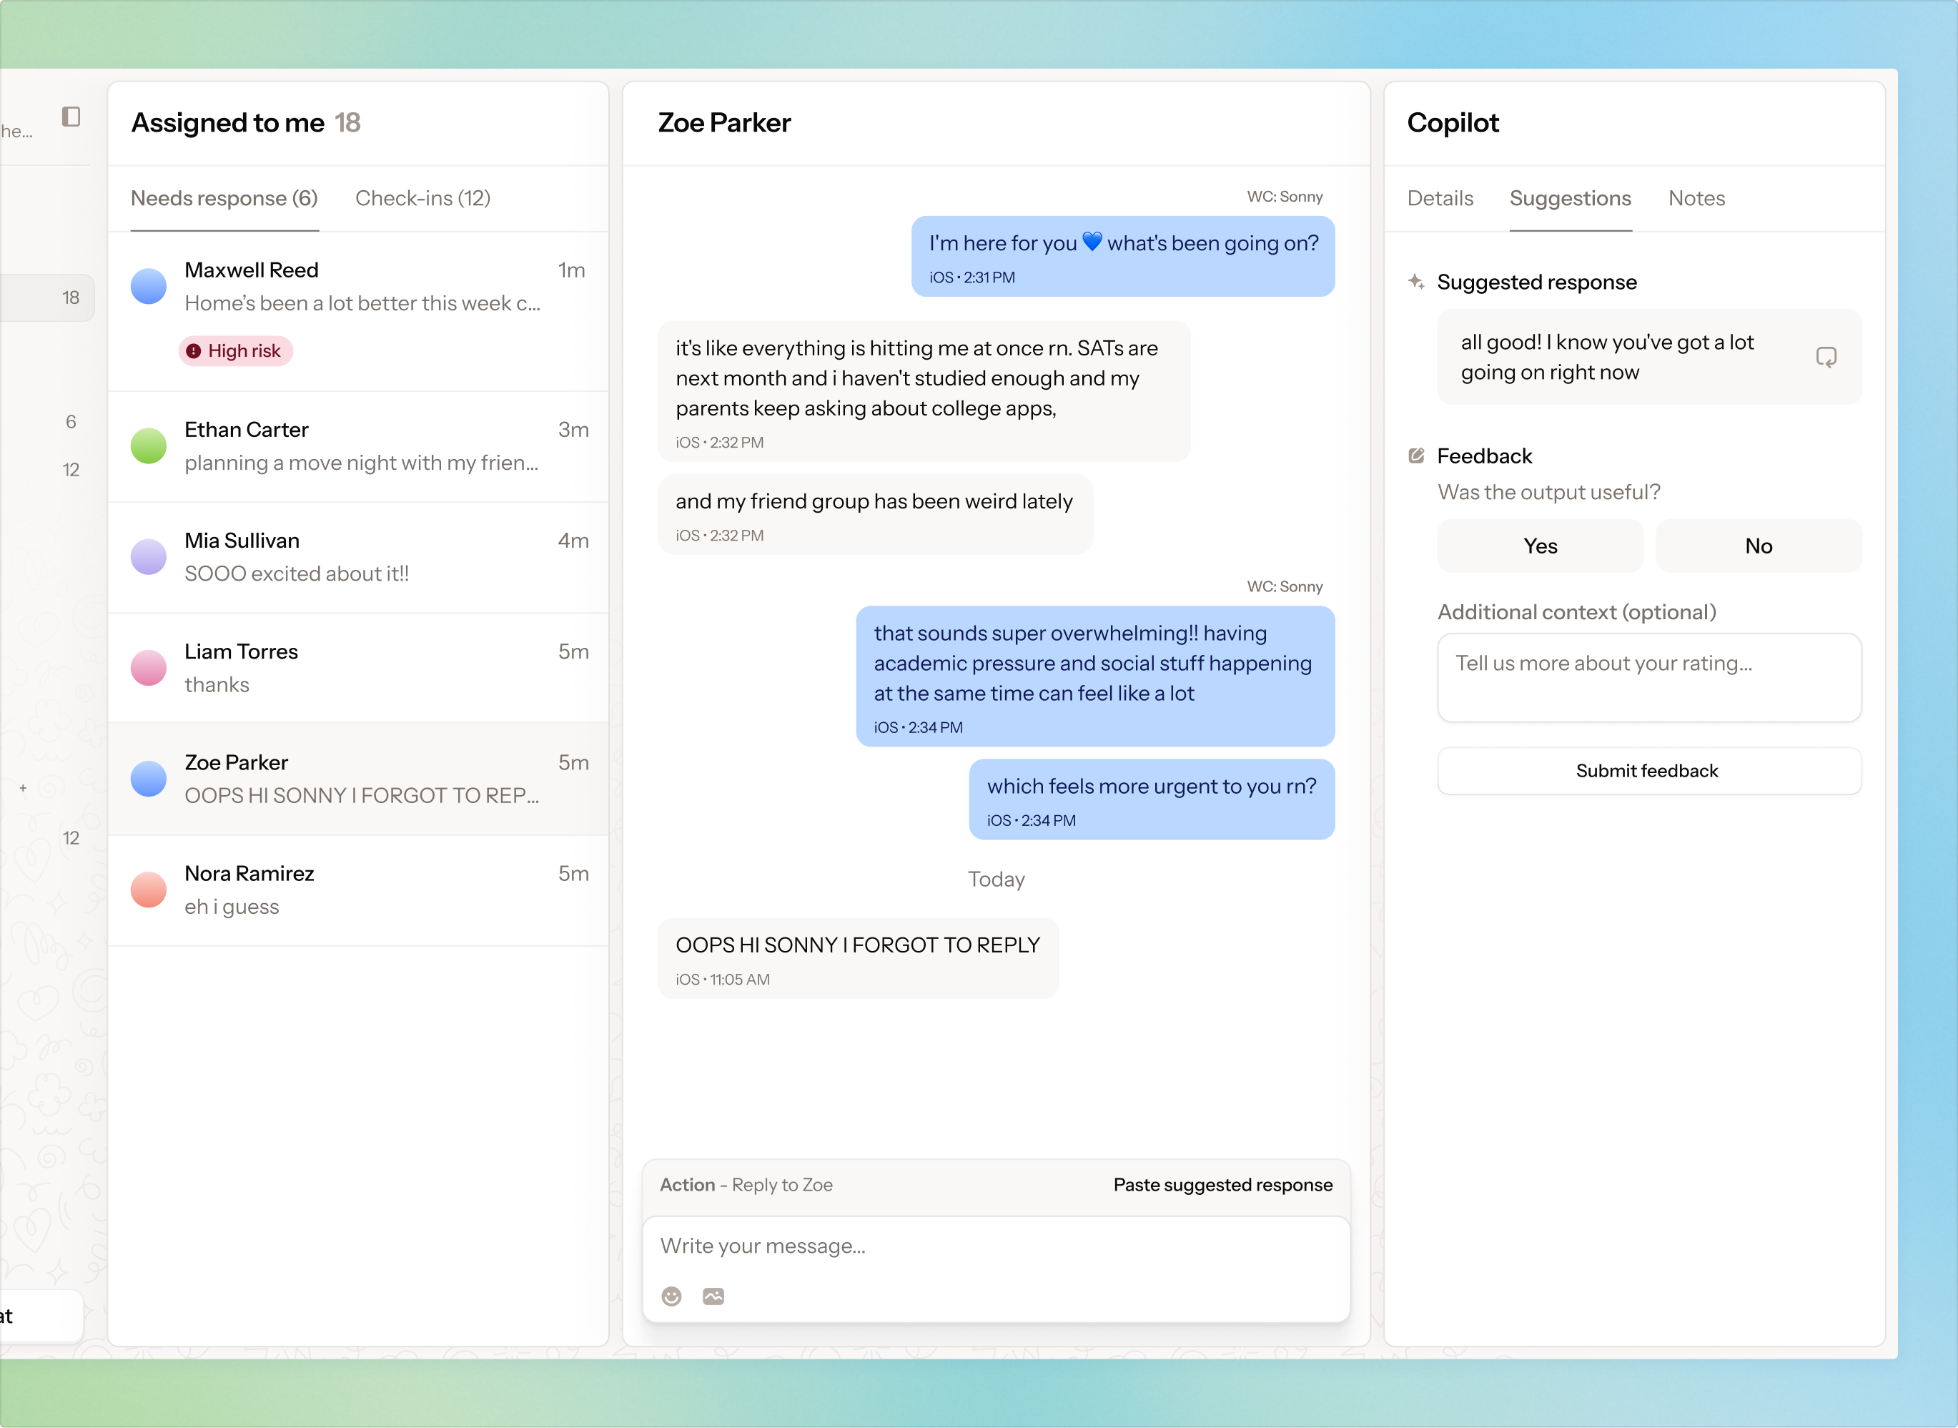Open the Copilot Notes tab
Screen dimensions: 1958x1428
(x=1696, y=199)
